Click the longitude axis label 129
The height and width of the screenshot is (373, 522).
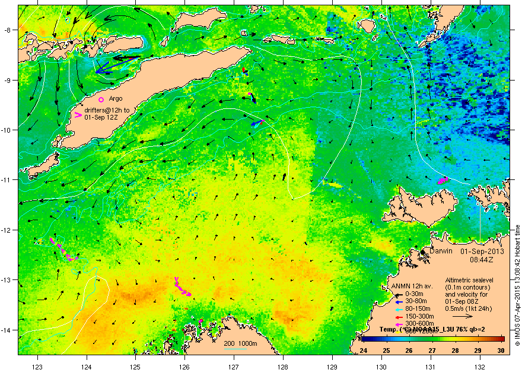click(x=332, y=367)
